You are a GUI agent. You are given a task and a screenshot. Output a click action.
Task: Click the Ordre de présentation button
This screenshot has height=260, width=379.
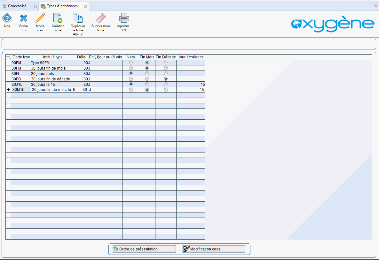[x=144, y=249]
